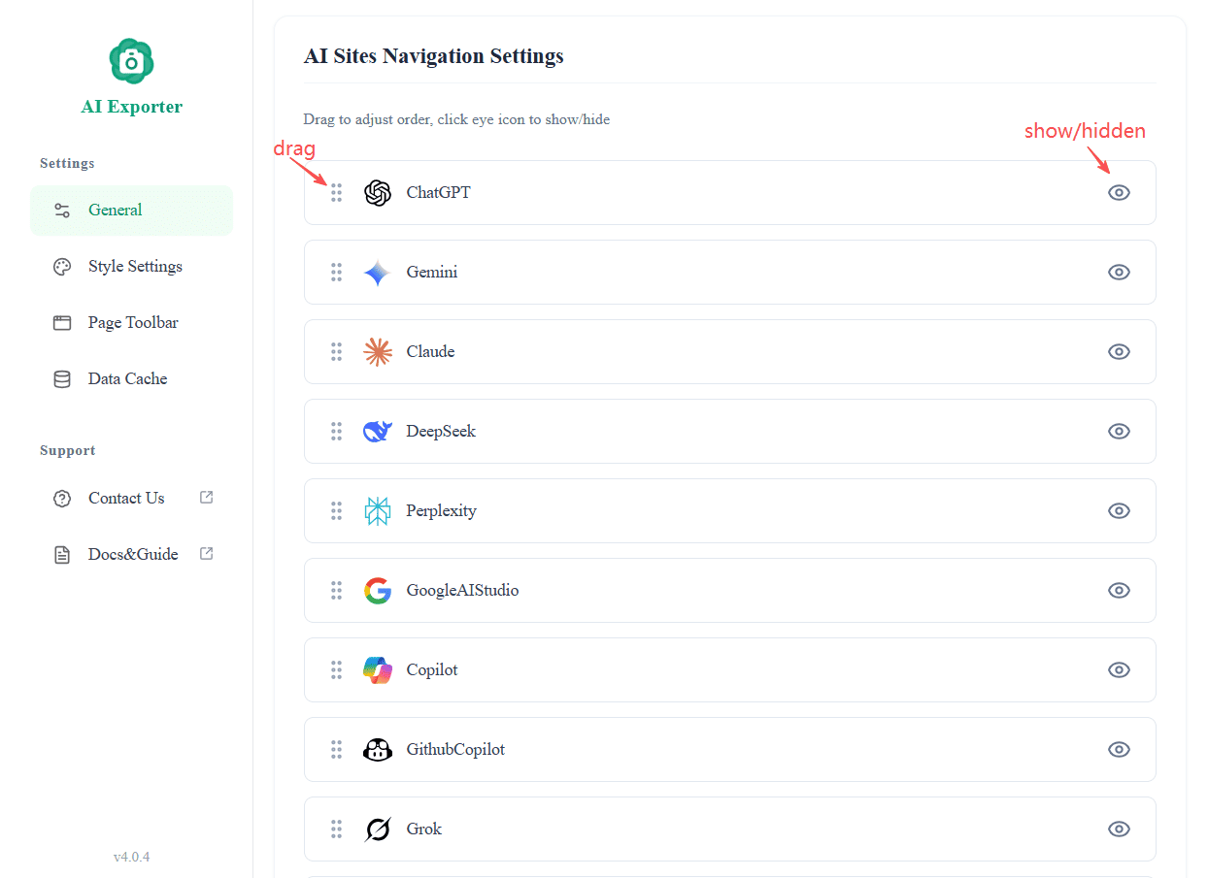Click the GithubCopilot icon
Screen dimensions: 1208x878
[377, 749]
